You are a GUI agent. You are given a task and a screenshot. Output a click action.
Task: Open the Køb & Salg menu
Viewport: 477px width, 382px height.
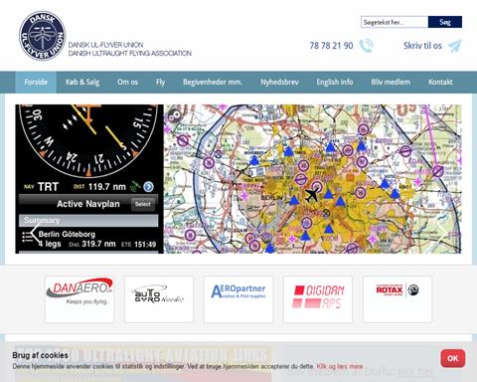[82, 83]
